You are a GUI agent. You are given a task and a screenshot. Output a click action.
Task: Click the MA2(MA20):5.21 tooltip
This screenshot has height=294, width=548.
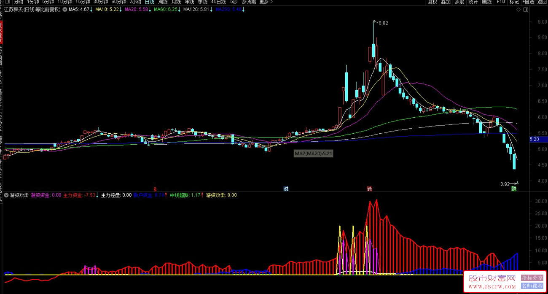313,154
